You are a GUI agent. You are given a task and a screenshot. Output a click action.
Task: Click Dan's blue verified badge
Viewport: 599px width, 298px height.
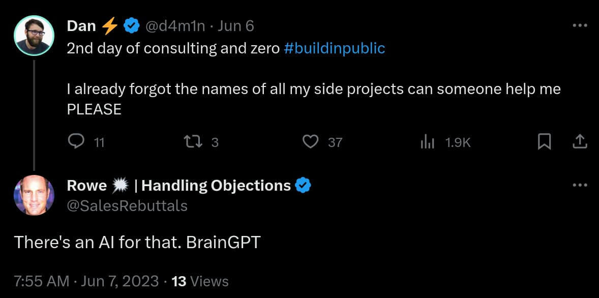(x=132, y=26)
